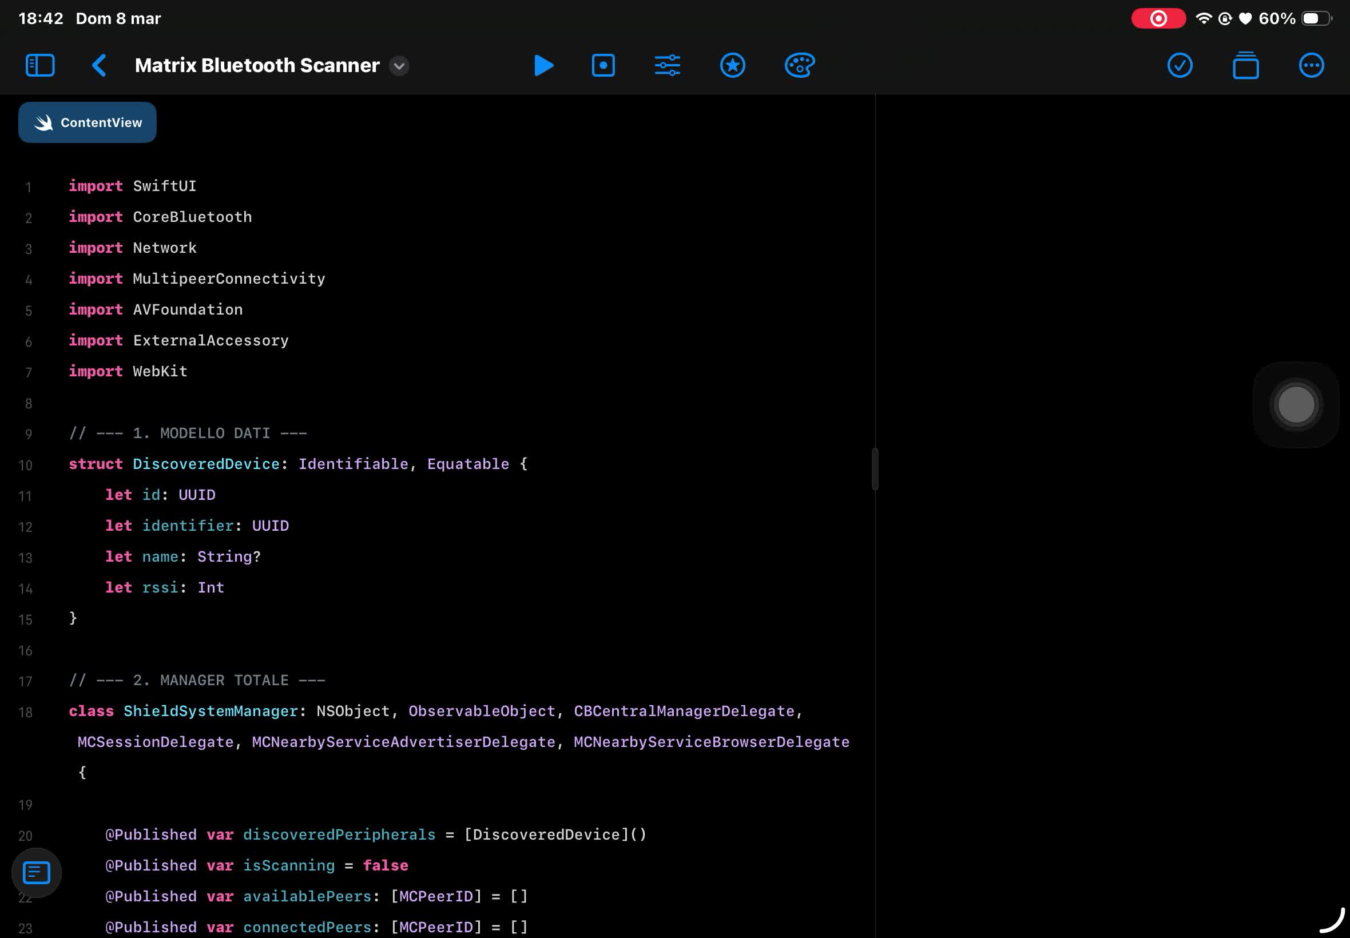Viewport: 1350px width, 938px height.
Task: Run the code with the play button
Action: (542, 65)
